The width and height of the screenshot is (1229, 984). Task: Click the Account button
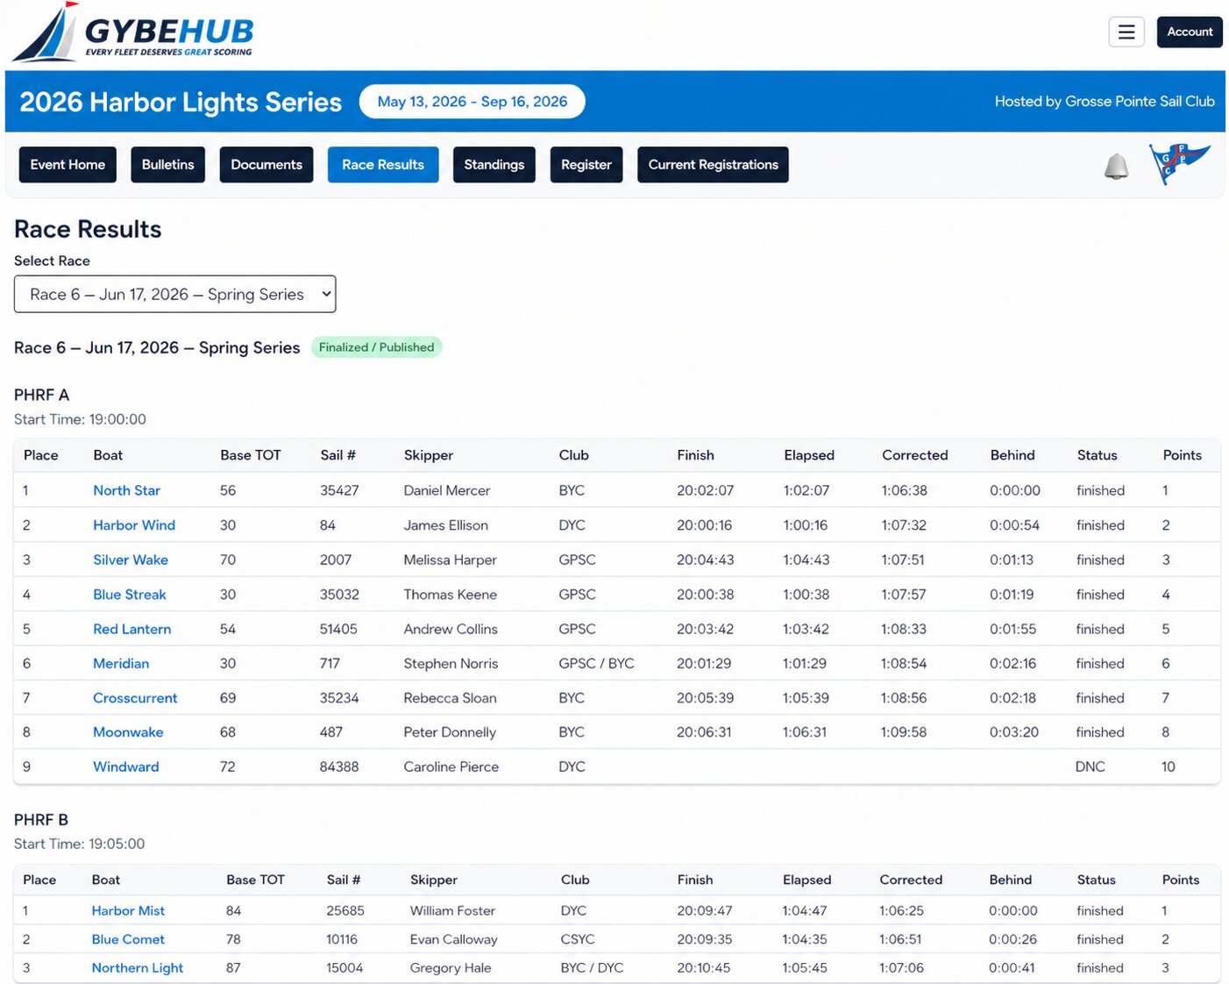pos(1190,32)
